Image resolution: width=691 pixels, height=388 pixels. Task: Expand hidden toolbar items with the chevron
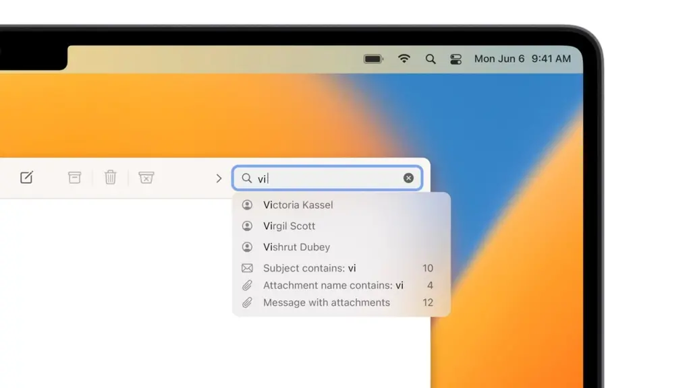[x=219, y=178]
